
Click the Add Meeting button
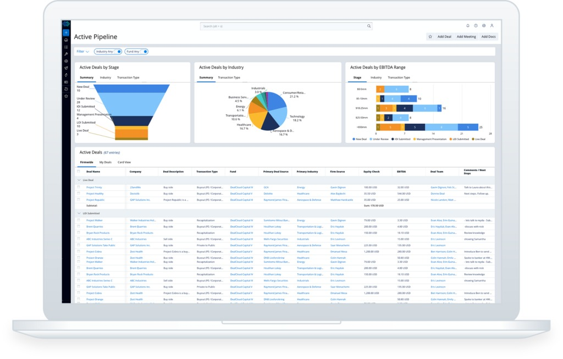466,36
